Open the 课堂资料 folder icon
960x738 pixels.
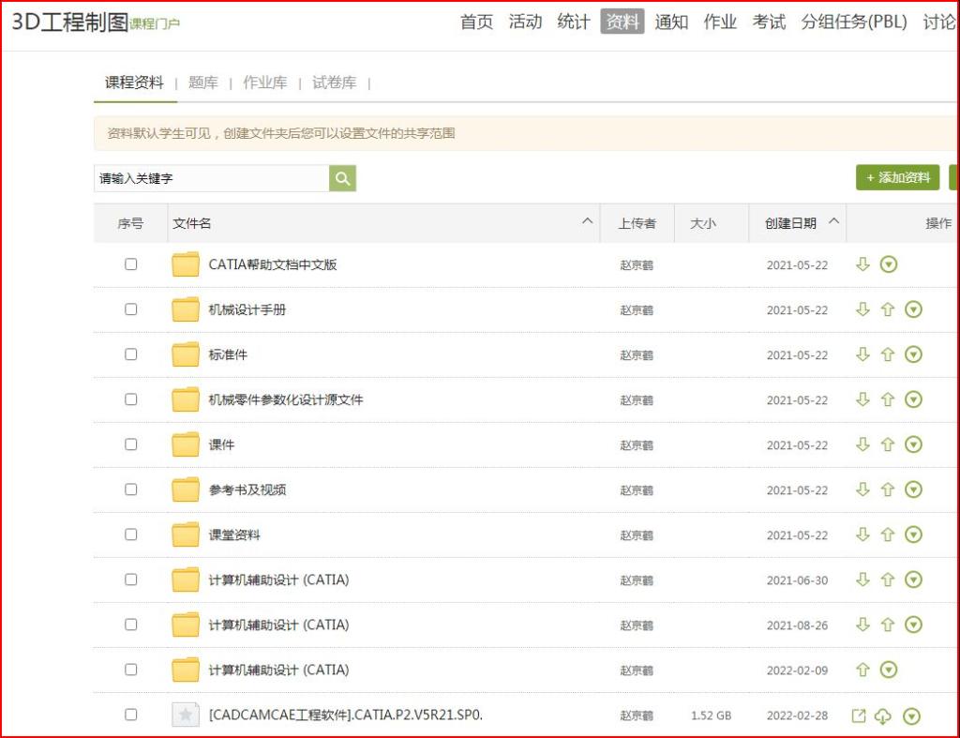click(186, 535)
